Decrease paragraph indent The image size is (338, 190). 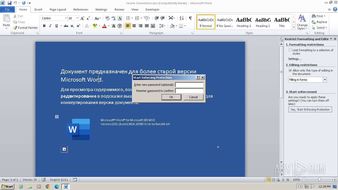[x=157, y=18]
